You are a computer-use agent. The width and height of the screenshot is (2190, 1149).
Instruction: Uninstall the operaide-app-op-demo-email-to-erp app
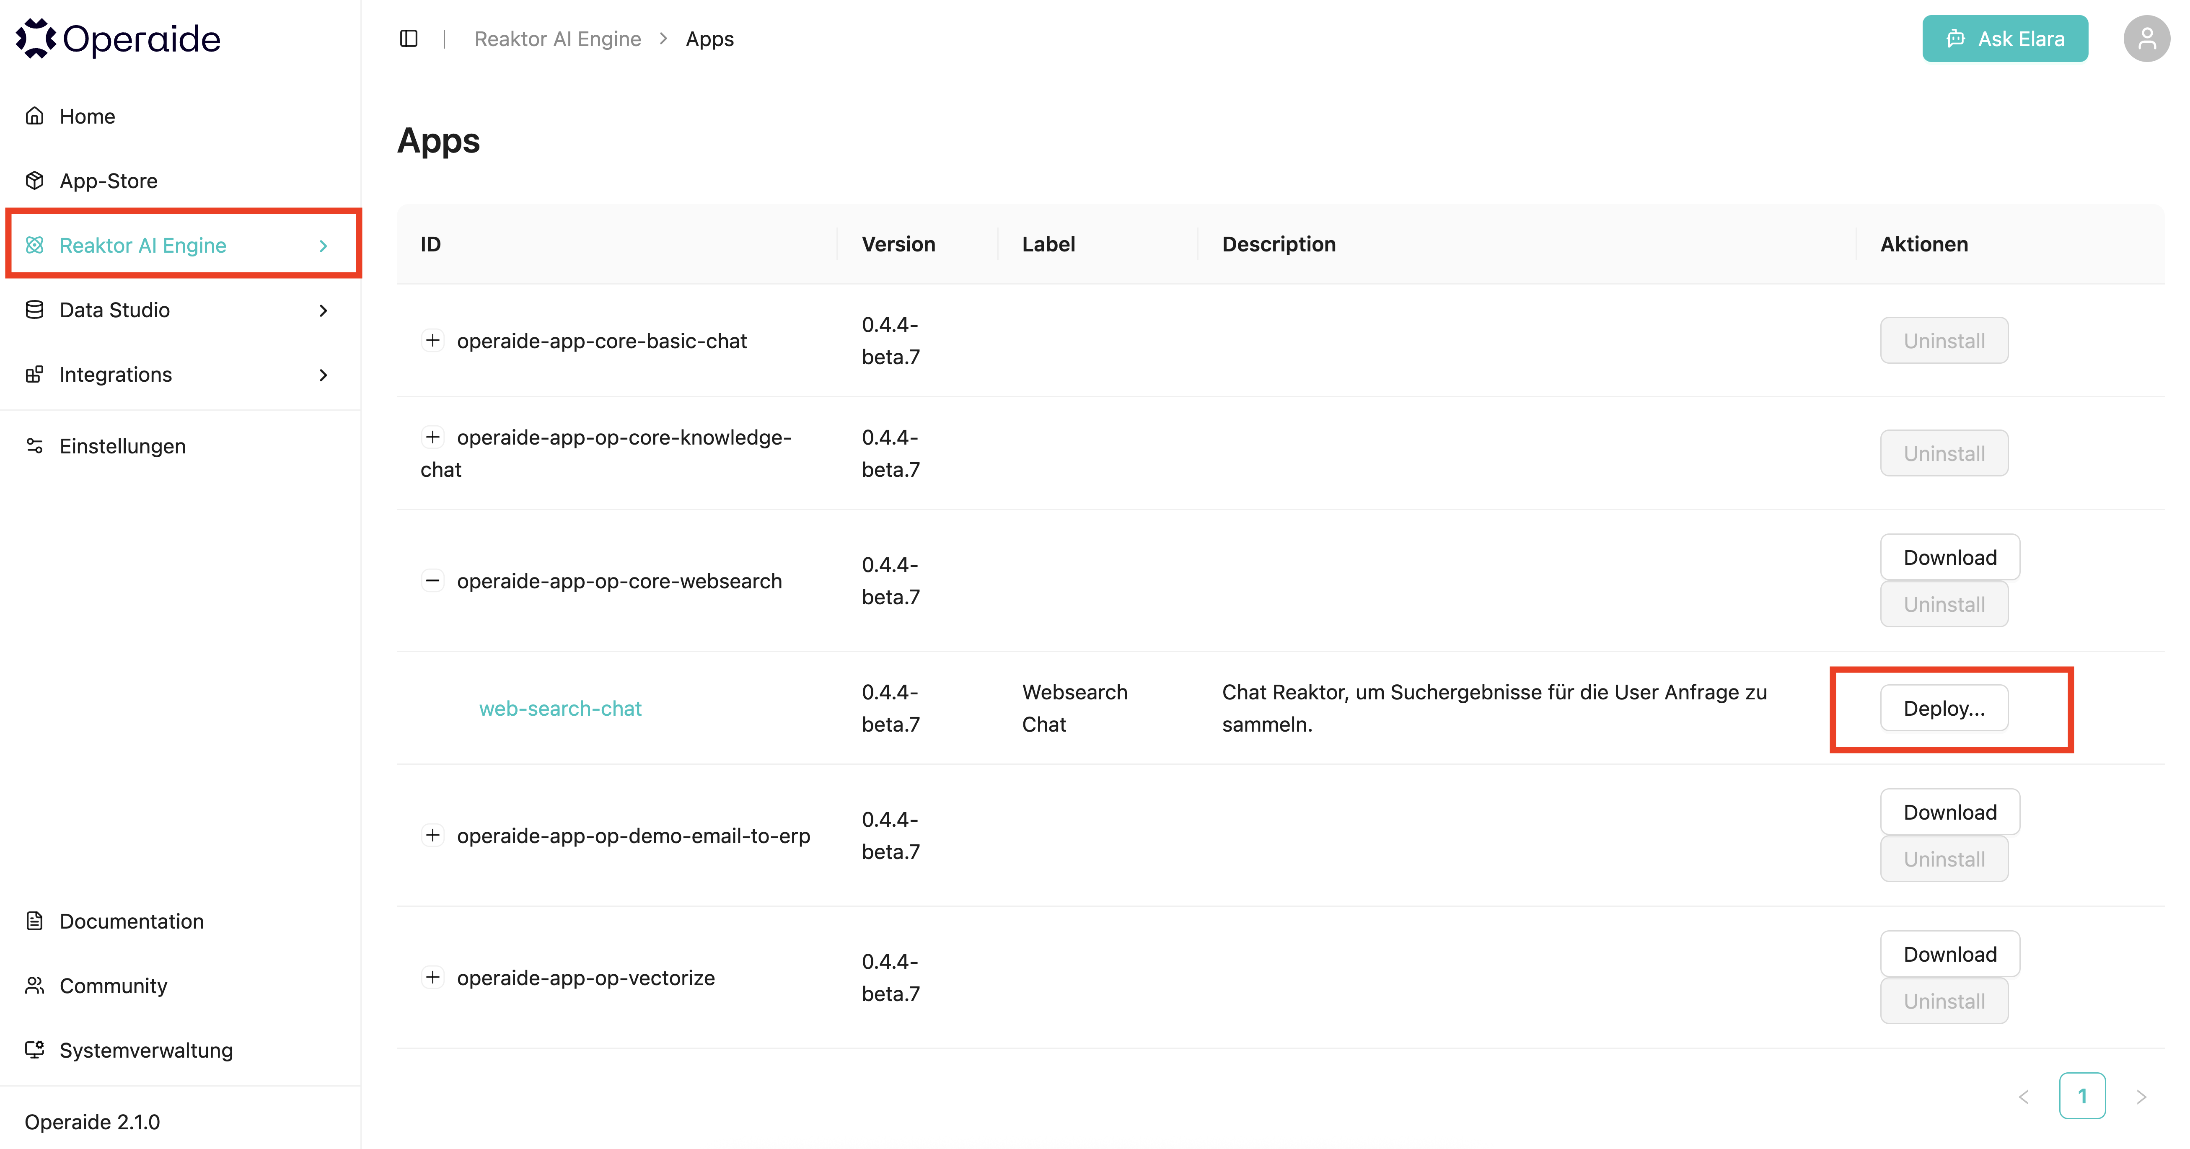[1944, 859]
